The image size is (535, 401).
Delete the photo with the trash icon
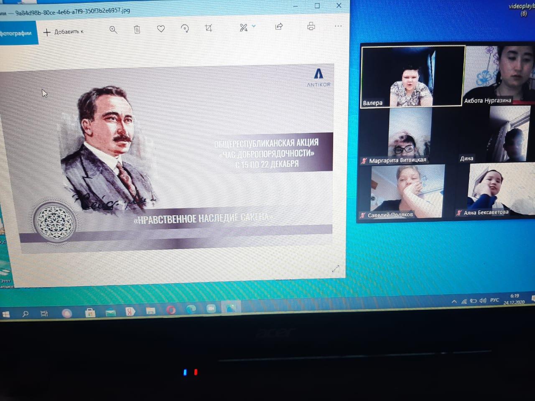click(137, 29)
